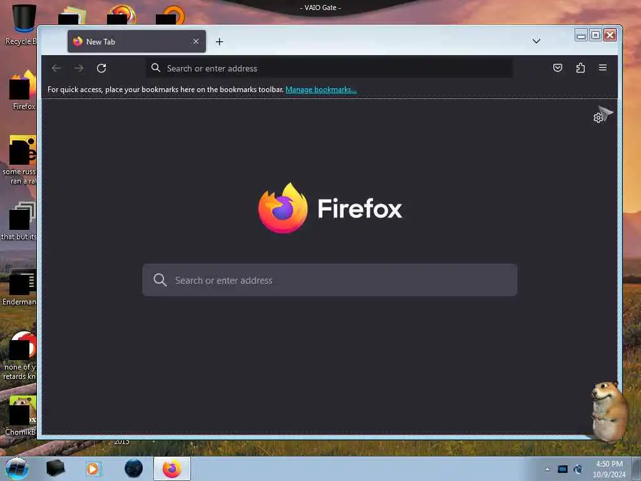Click the Show desktop strip by the clock
The height and width of the screenshot is (481, 641).
point(637,468)
